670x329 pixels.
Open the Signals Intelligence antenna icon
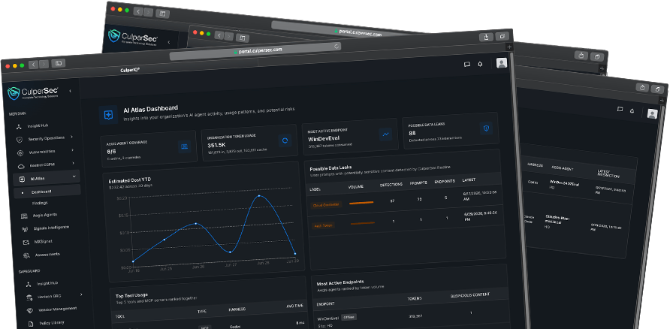coord(25,229)
